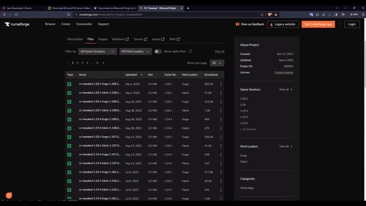This screenshot has width=366, height=206.
Task: Expand Game Versions with View all
Action: pyautogui.click(x=285, y=89)
